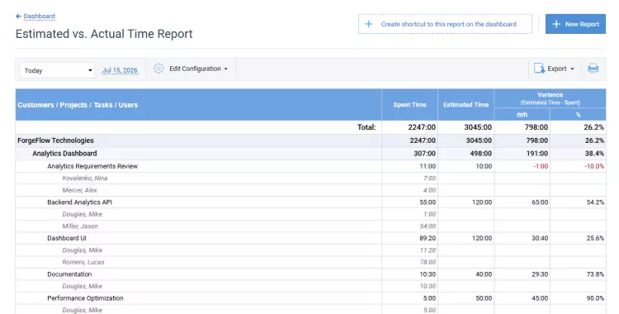Screen dimensions: 619x314
Task: Open the Dashboard link
Action: [x=39, y=17]
